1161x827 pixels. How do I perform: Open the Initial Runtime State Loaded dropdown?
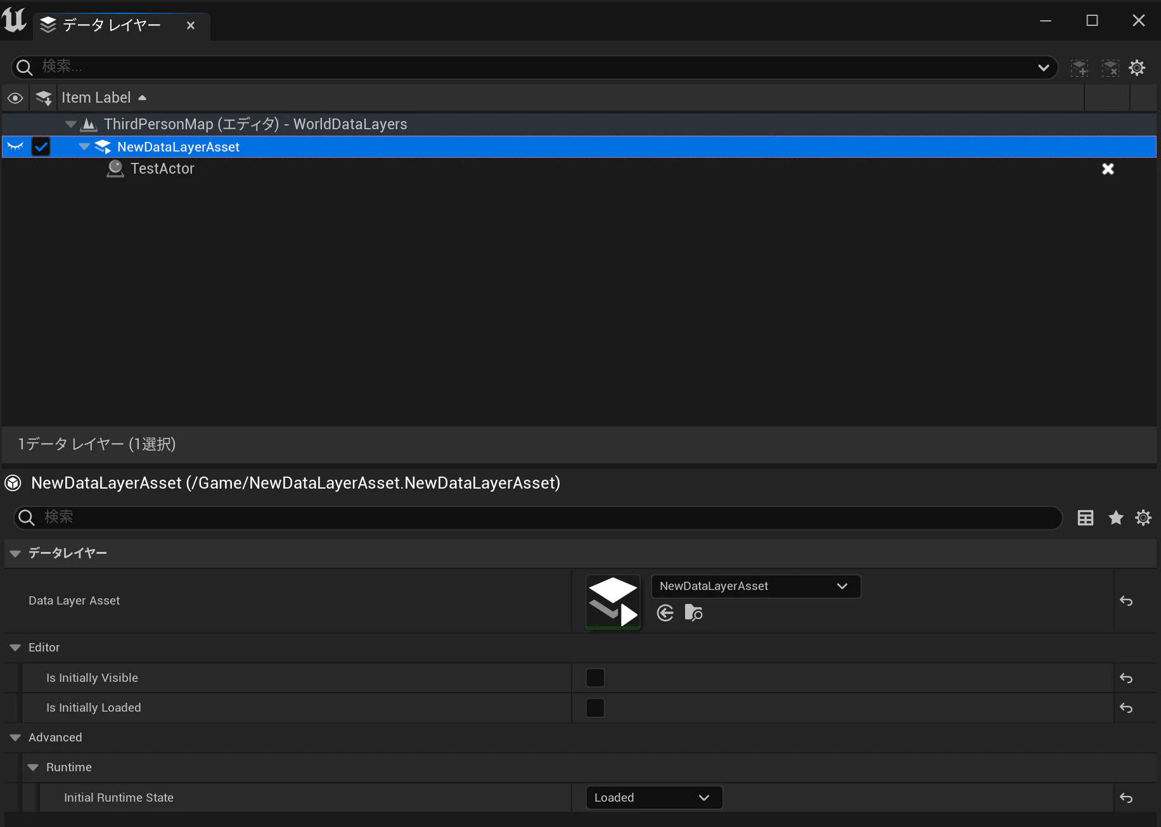[654, 798]
